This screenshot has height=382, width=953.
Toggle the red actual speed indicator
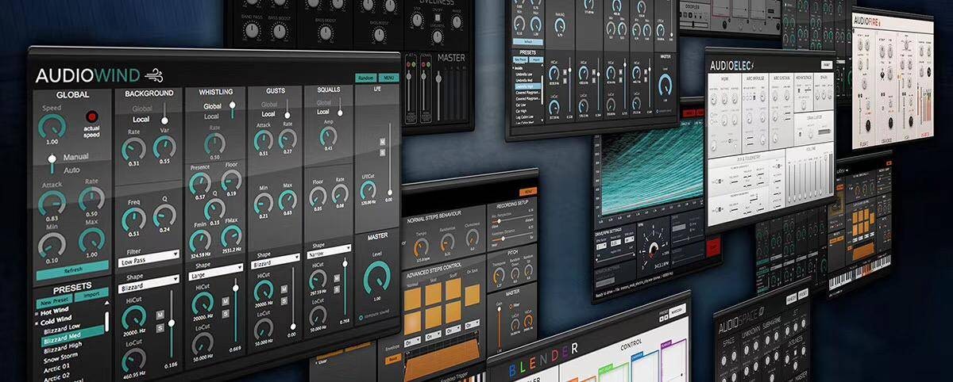(x=91, y=117)
